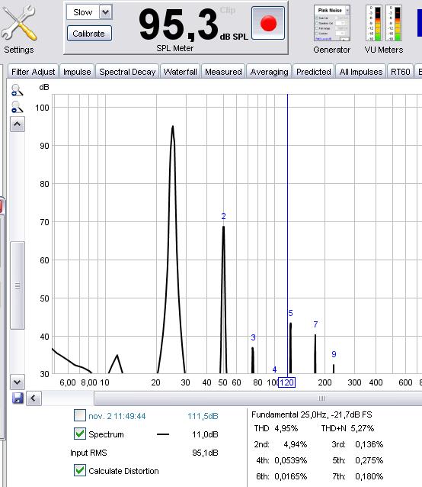Open the Generator panel icon

coord(331,24)
